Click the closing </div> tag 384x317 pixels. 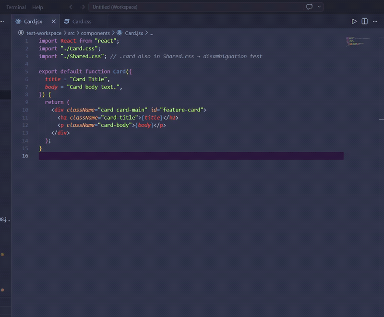tap(60, 133)
